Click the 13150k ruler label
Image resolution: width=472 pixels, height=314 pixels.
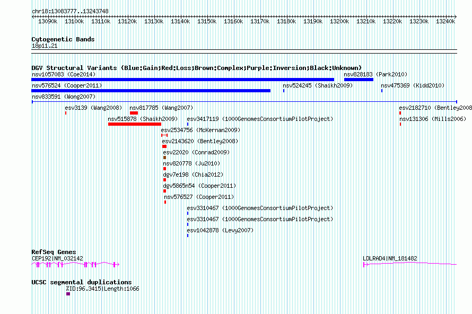[x=207, y=21]
